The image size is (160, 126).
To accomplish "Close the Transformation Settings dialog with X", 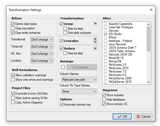I will click(151, 10).
